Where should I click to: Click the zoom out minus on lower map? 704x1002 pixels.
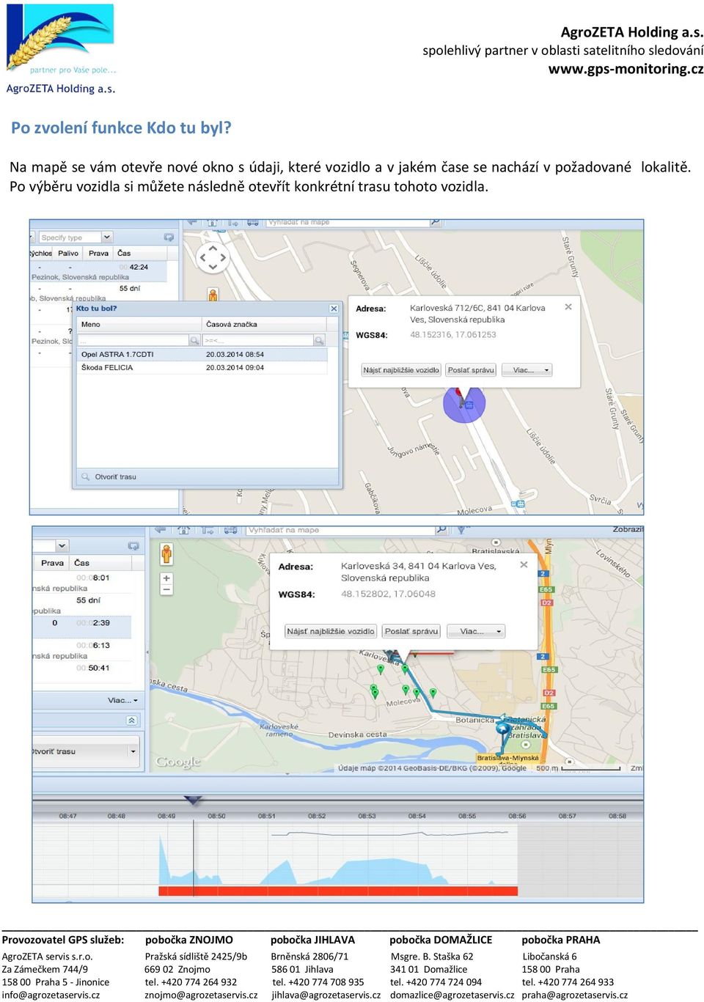coord(166,589)
